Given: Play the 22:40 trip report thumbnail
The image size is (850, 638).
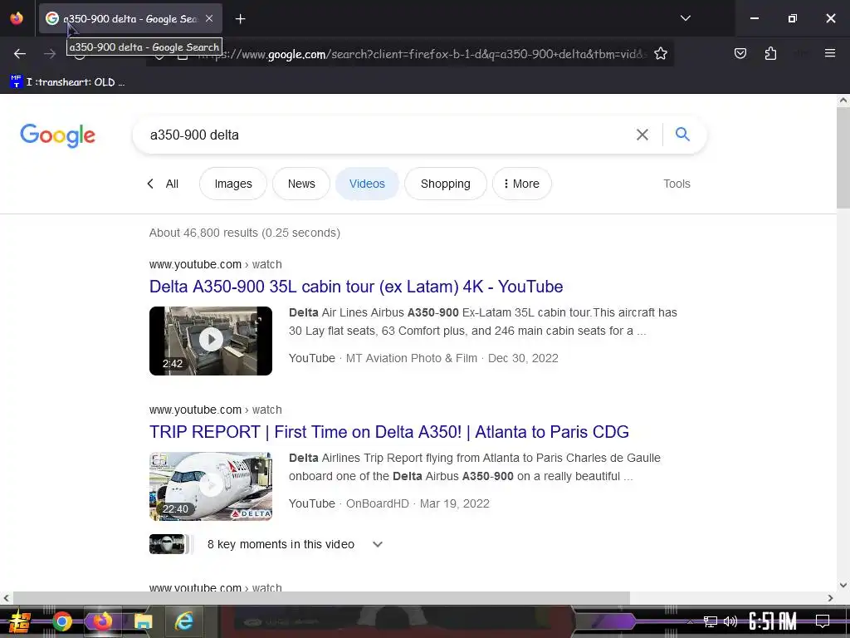Looking at the screenshot, I should coord(211,486).
